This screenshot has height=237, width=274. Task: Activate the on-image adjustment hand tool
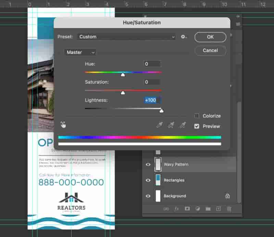(63, 125)
